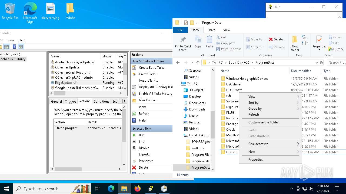Click Paste shortcut in ribbon
The height and width of the screenshot is (194, 346).
click(x=228, y=49)
